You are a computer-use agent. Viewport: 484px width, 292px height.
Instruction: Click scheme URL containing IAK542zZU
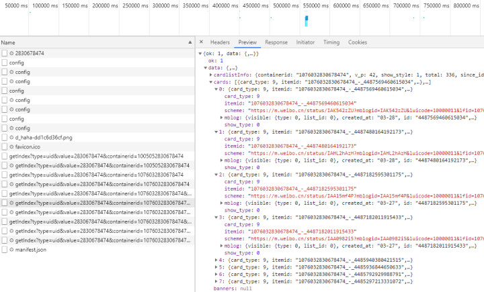(366, 110)
